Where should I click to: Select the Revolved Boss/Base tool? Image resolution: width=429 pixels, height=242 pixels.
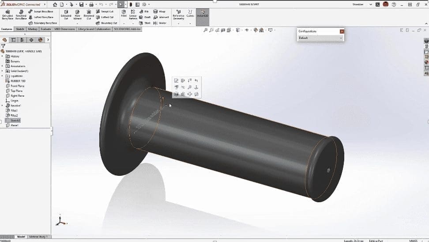click(21, 15)
